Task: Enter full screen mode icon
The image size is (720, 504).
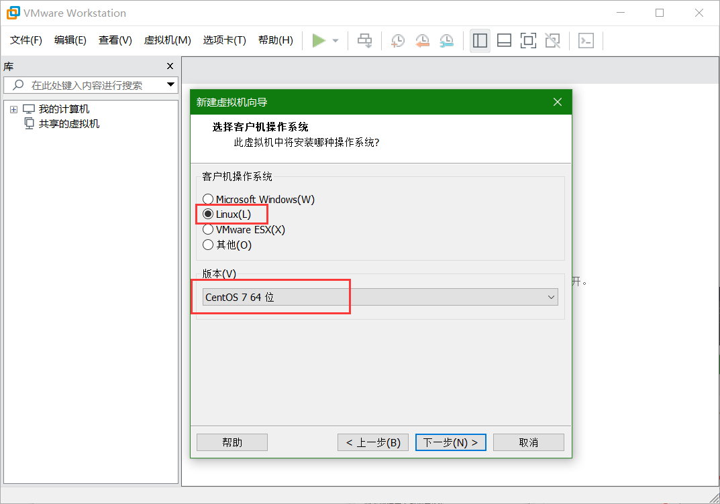Action: point(528,40)
